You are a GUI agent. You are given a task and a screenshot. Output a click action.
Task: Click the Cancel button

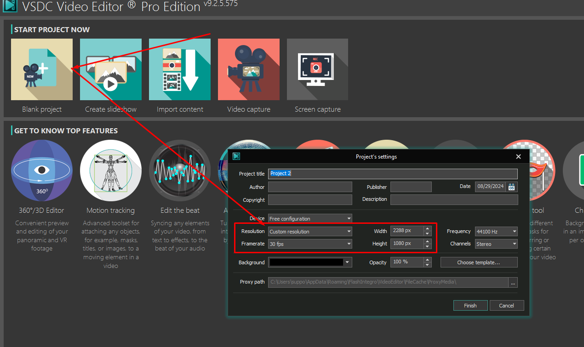pyautogui.click(x=507, y=305)
